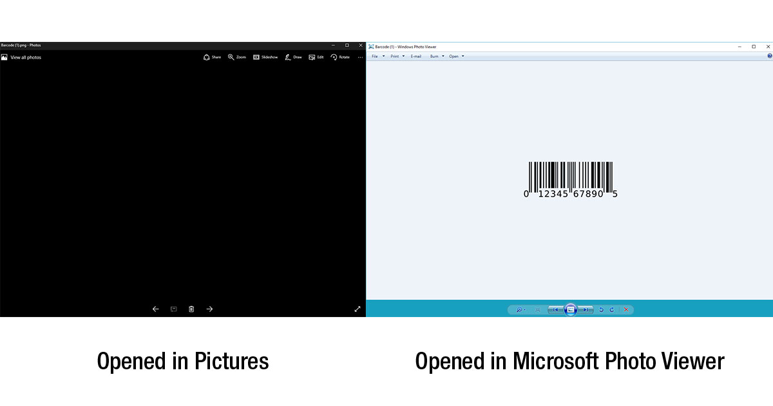Open Edit mode in Photos
This screenshot has width=773, height=406.
click(317, 57)
